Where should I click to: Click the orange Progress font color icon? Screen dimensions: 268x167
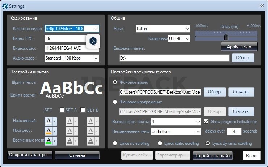48,131
